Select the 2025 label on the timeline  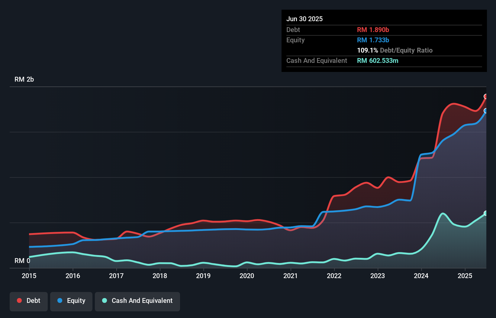465,276
